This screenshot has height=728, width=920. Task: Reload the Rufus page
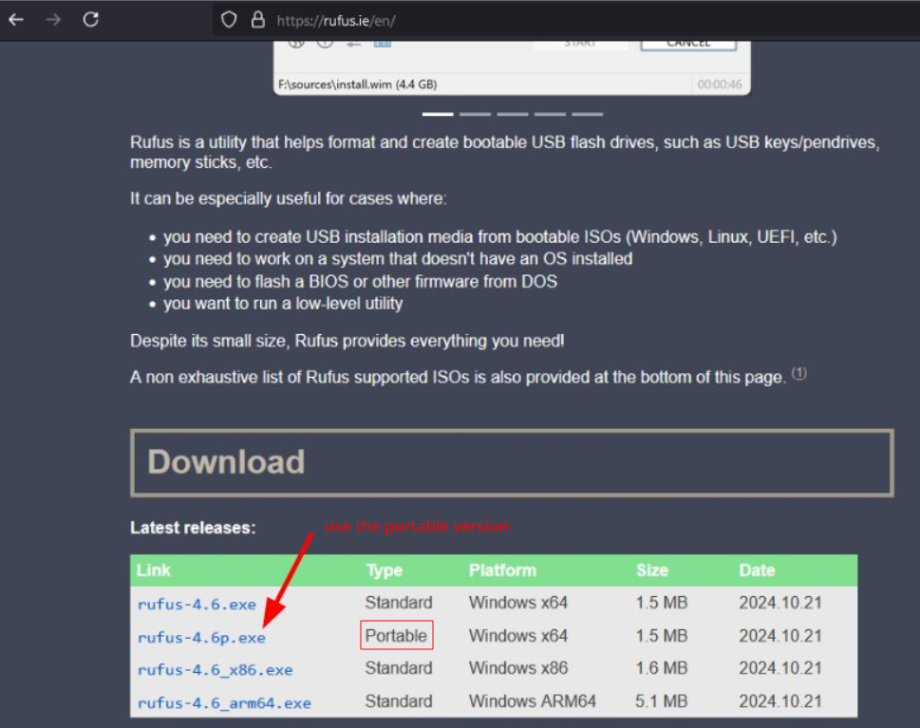91,19
